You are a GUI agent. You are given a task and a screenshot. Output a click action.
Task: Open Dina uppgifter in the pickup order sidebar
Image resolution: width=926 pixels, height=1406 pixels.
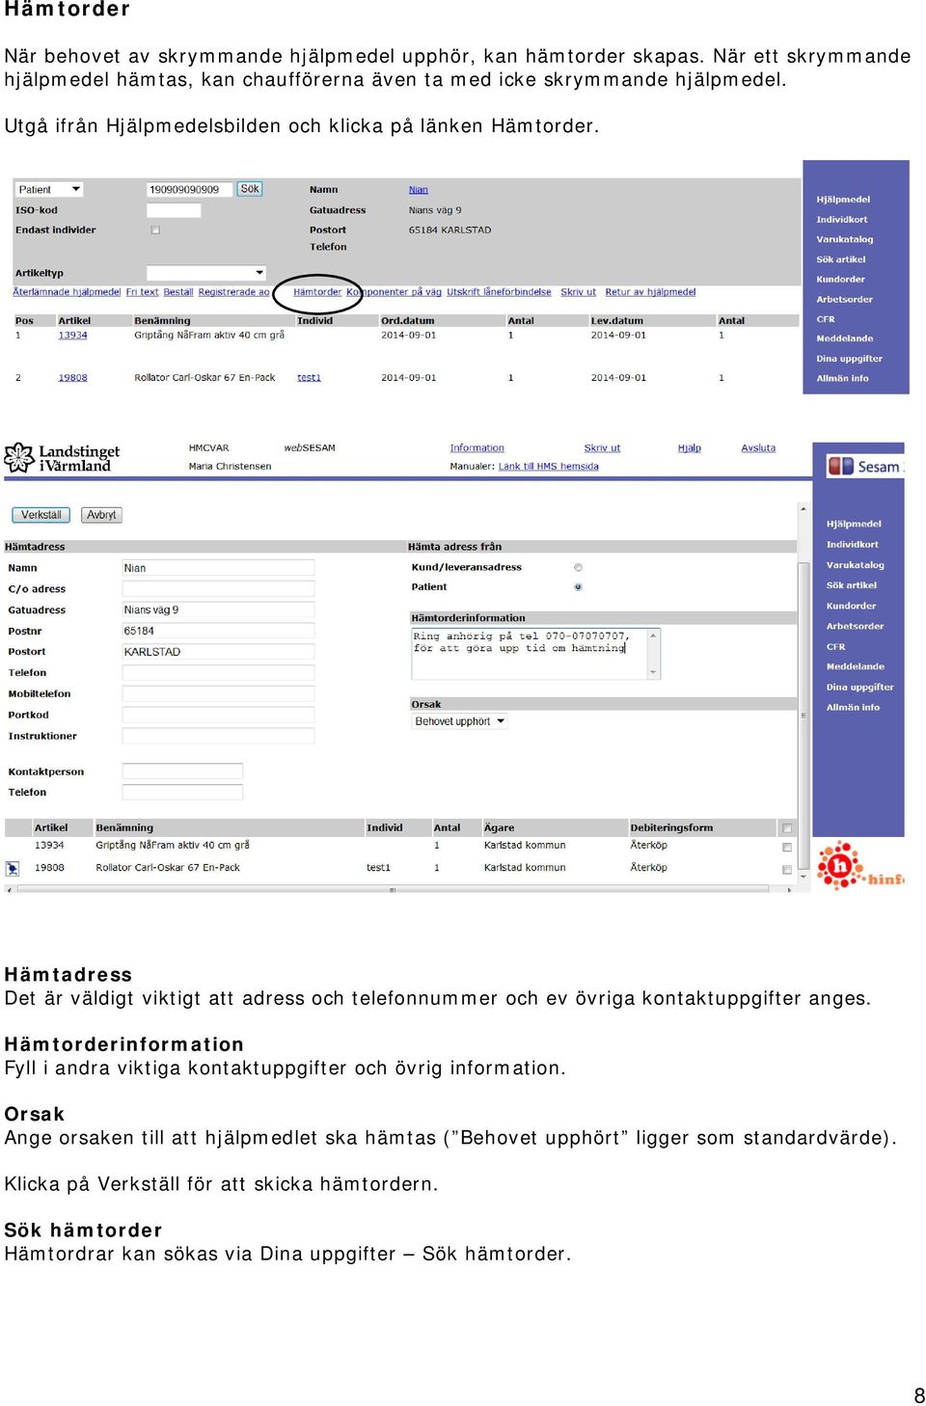point(859,688)
